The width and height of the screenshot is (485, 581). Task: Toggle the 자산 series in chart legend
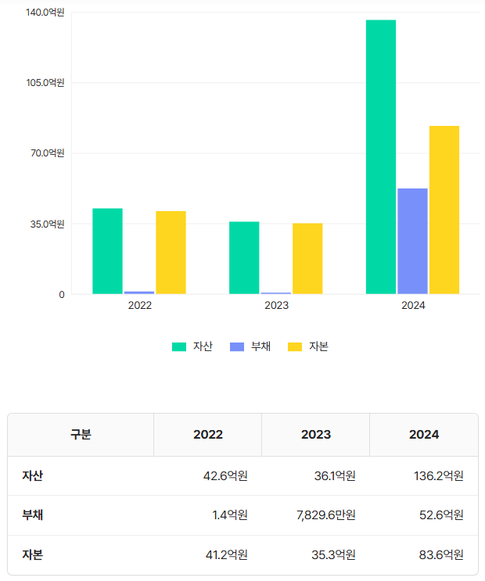tap(192, 346)
